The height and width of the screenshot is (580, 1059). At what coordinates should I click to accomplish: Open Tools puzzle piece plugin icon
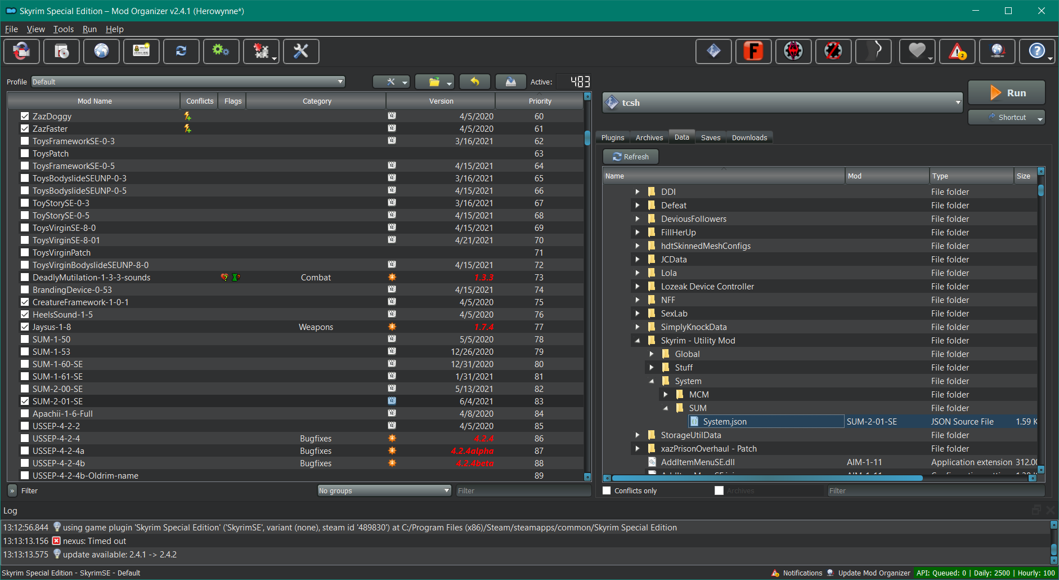tap(261, 51)
